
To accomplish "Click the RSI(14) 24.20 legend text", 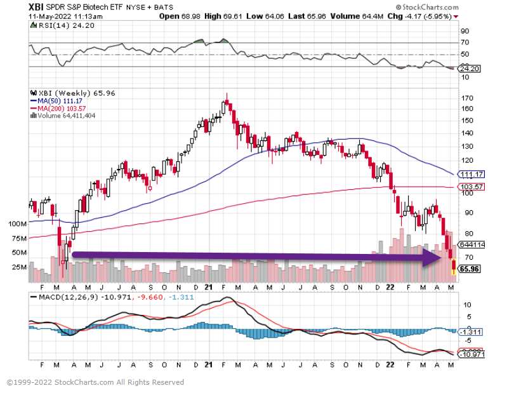I will click(x=67, y=25).
